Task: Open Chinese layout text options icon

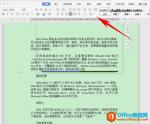Action: click(79, 10)
